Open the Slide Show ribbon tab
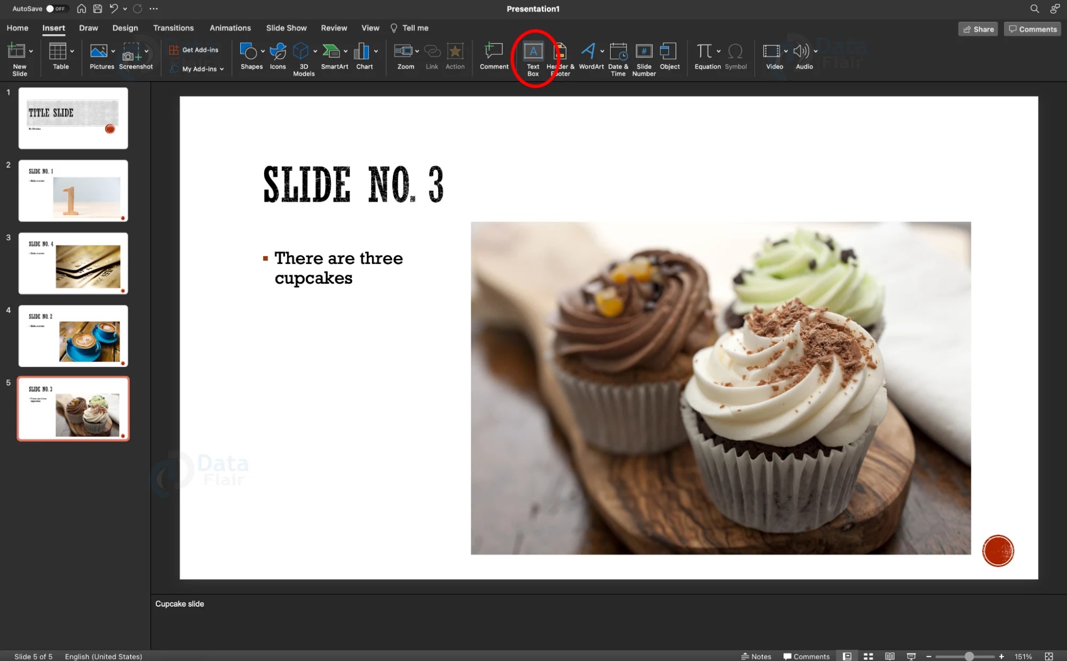 (286, 28)
